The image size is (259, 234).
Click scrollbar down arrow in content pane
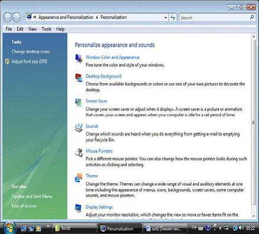pos(254,216)
